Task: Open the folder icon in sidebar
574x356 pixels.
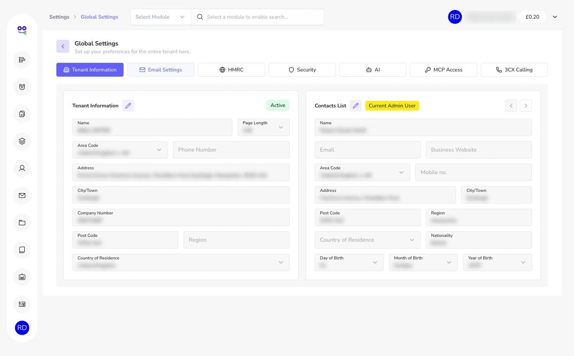Action: pos(22,223)
